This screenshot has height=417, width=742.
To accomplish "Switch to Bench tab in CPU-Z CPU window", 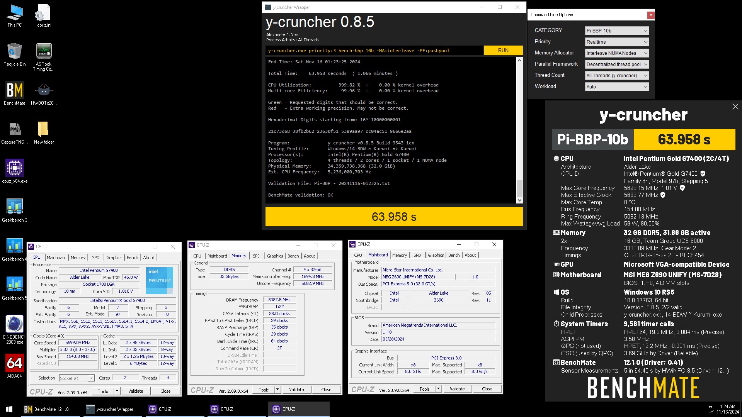I will (x=132, y=258).
